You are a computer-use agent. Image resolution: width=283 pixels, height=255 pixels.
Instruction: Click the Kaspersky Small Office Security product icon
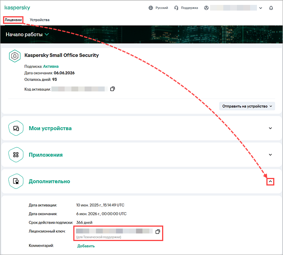tap(15, 56)
